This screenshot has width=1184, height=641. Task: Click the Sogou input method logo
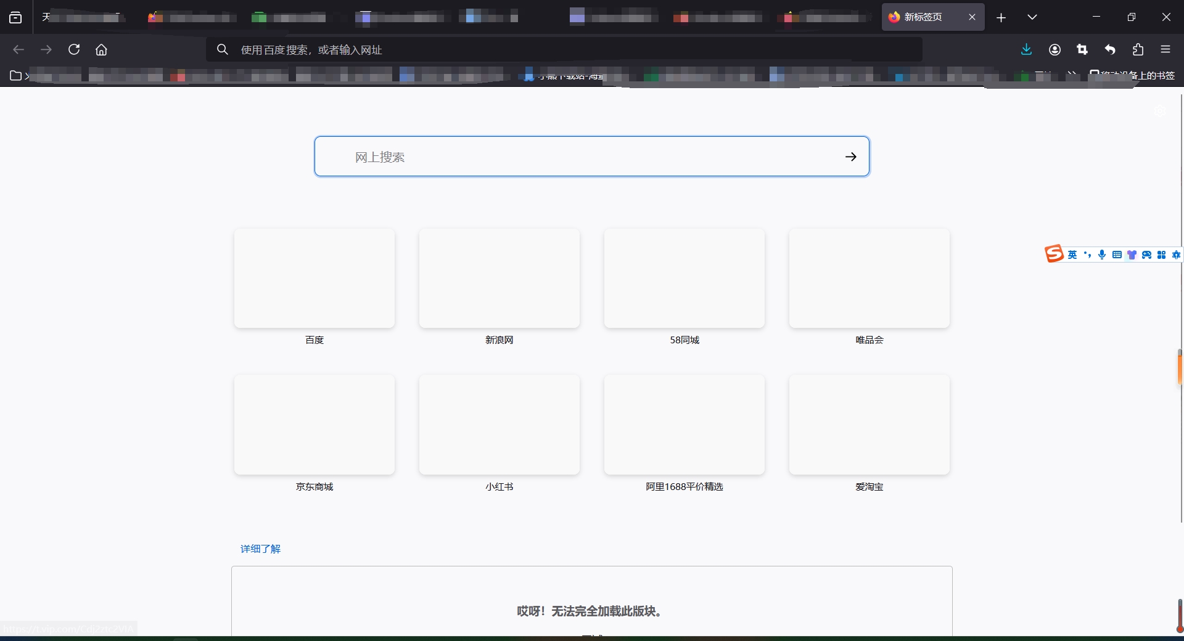(1054, 253)
